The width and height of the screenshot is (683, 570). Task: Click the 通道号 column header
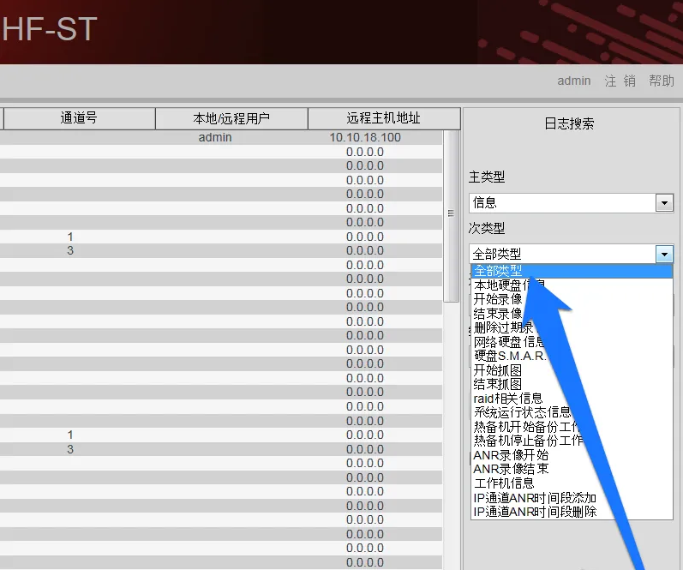78,118
